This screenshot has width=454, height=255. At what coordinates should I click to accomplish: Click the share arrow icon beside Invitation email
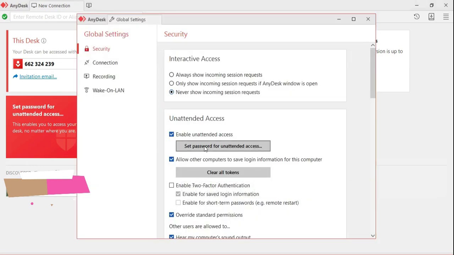tap(15, 76)
